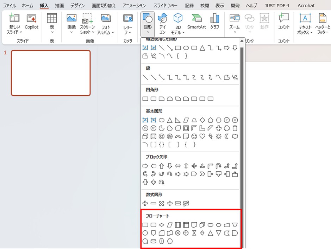Select the cloud shape in basic shapes
The width and height of the screenshot is (331, 249).
(235, 136)
